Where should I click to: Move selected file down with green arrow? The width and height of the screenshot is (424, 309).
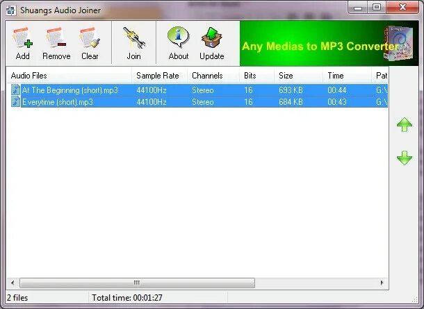405,158
